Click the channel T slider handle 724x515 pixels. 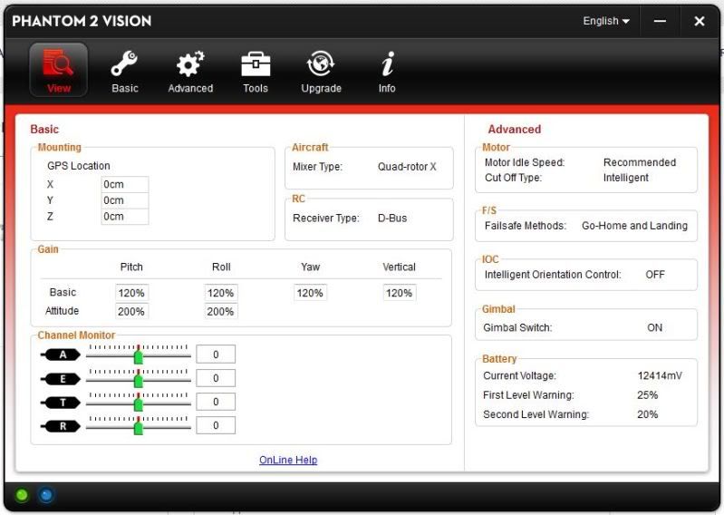coord(139,403)
